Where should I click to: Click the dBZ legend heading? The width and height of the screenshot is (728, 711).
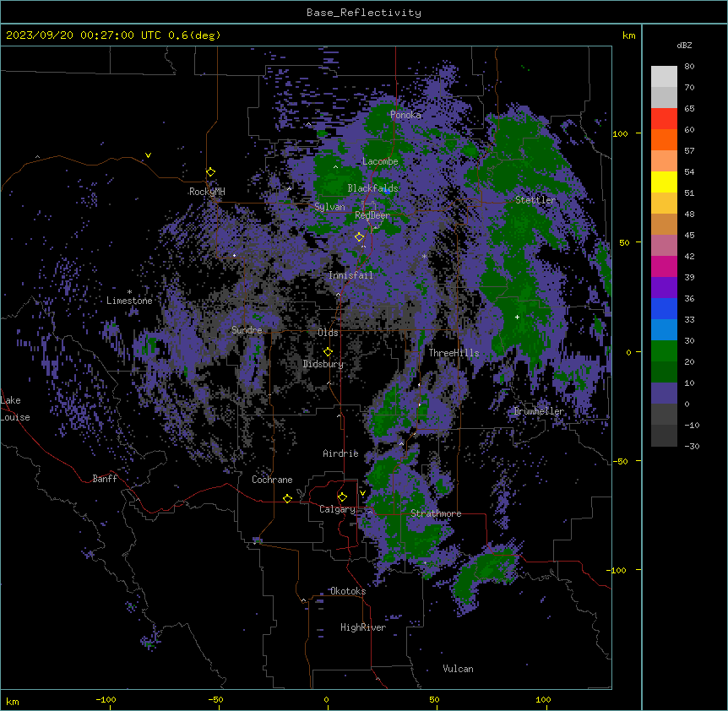click(x=684, y=46)
